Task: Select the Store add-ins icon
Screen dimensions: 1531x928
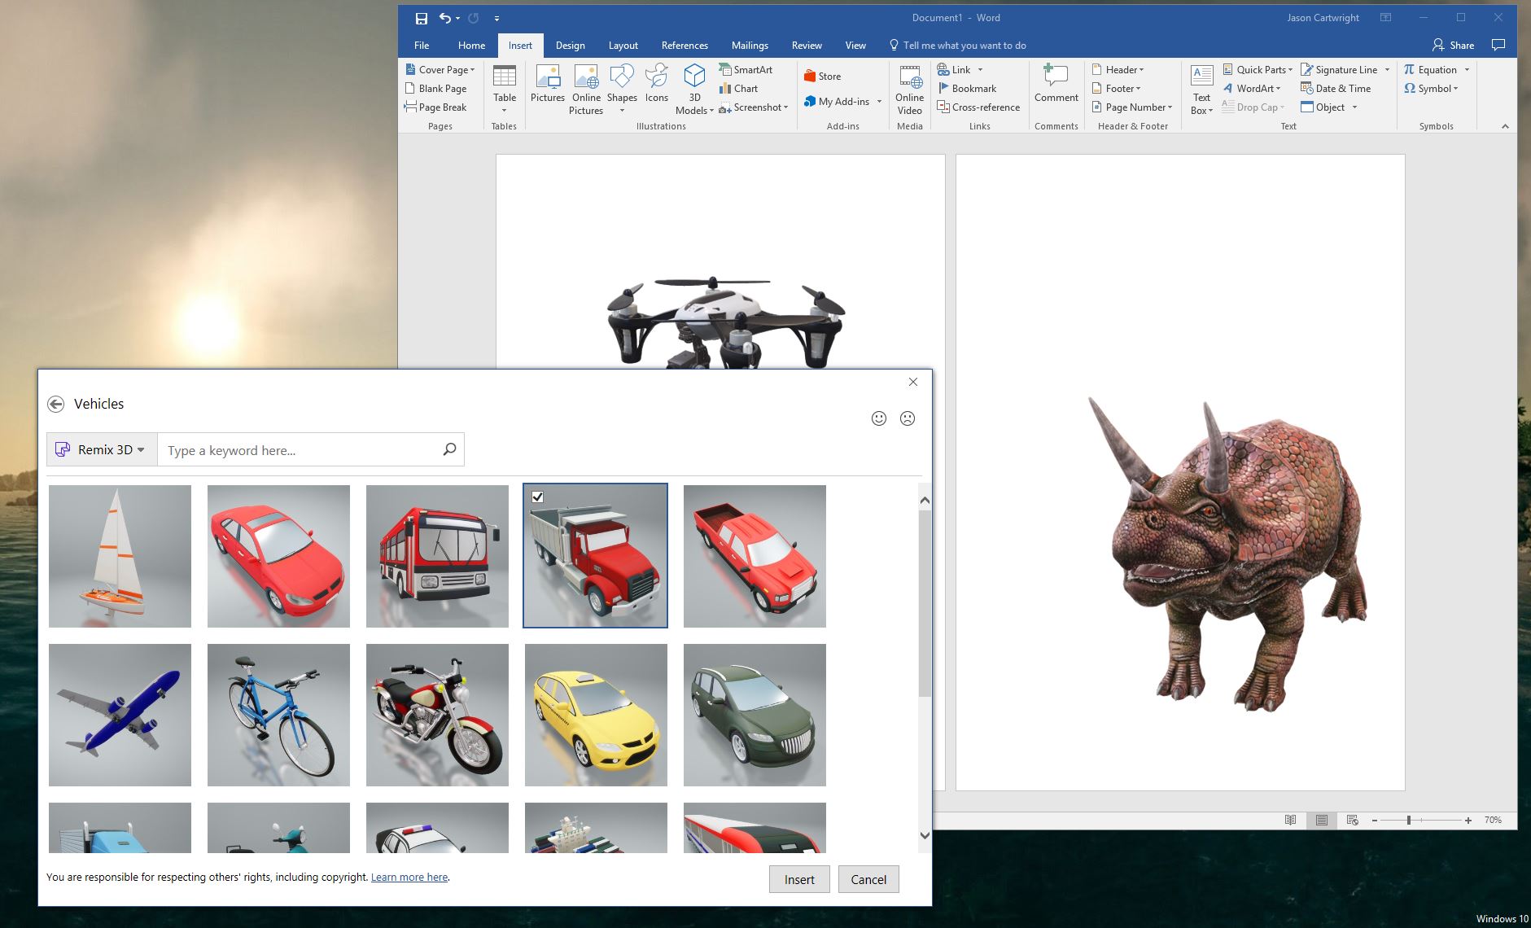Action: (825, 75)
